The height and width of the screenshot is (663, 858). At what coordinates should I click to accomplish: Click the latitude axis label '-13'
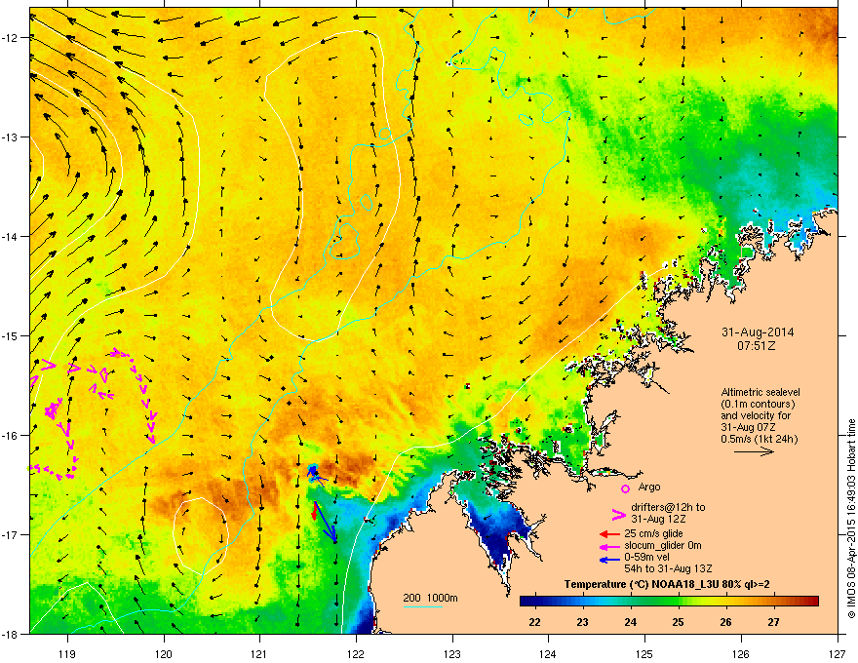[x=10, y=137]
